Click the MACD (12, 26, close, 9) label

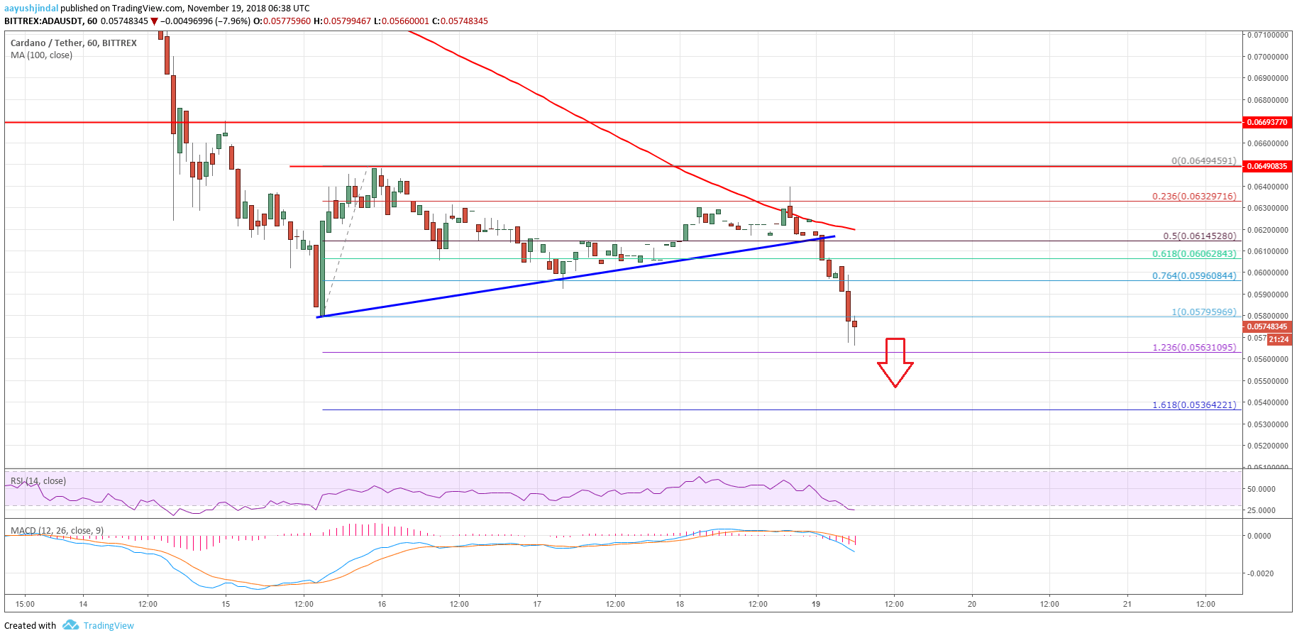pyautogui.click(x=57, y=530)
